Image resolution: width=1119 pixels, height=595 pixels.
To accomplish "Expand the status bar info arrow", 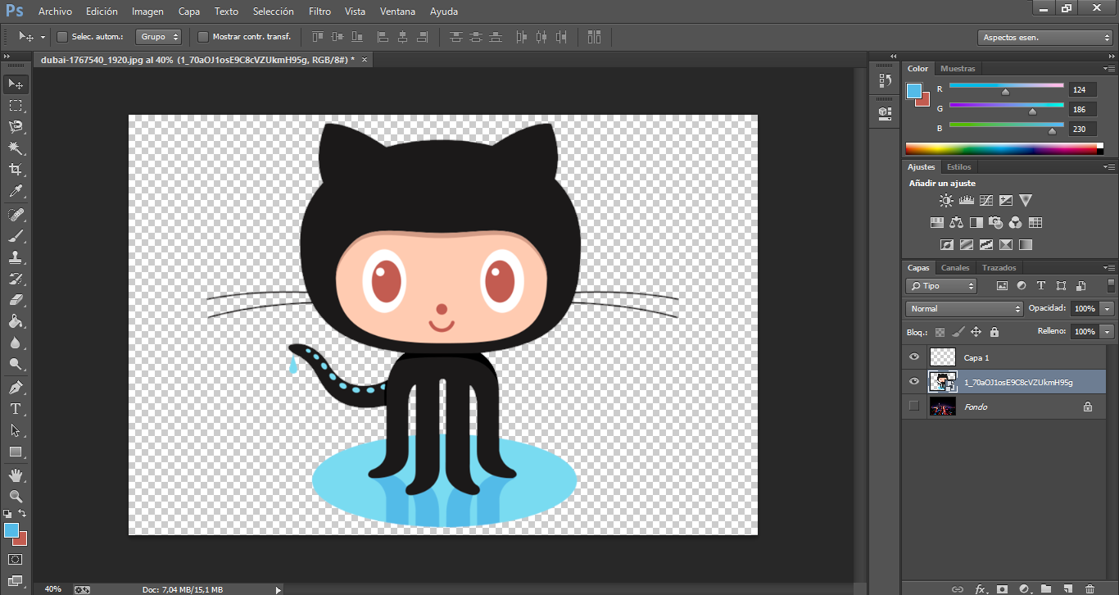I will click(279, 589).
